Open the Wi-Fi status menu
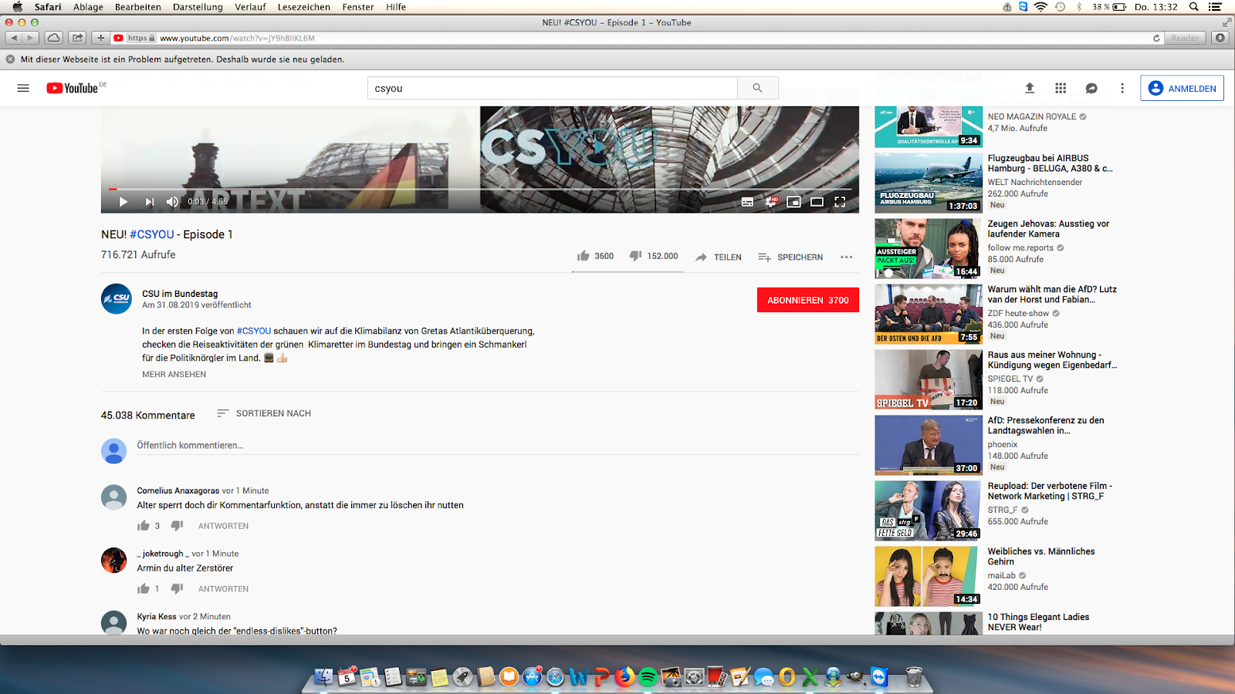The width and height of the screenshot is (1235, 694). click(1040, 7)
